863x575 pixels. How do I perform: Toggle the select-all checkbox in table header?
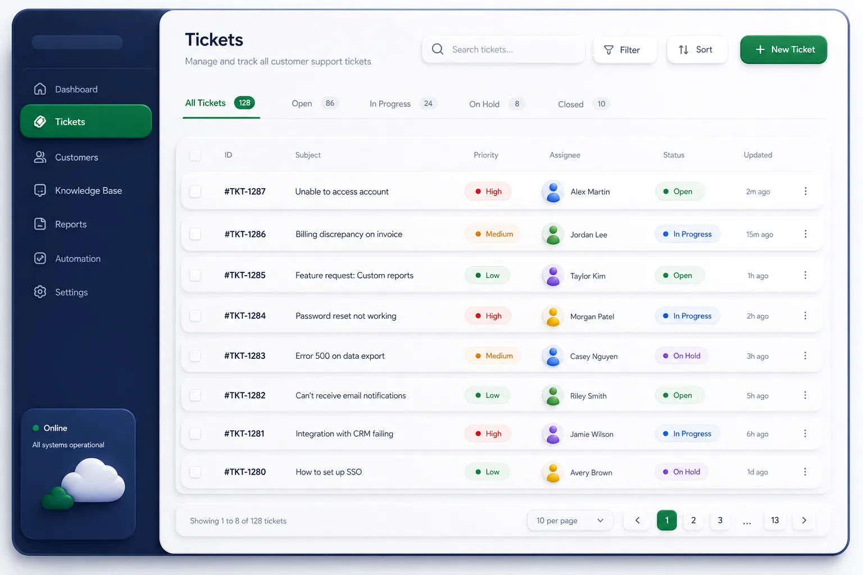point(195,155)
